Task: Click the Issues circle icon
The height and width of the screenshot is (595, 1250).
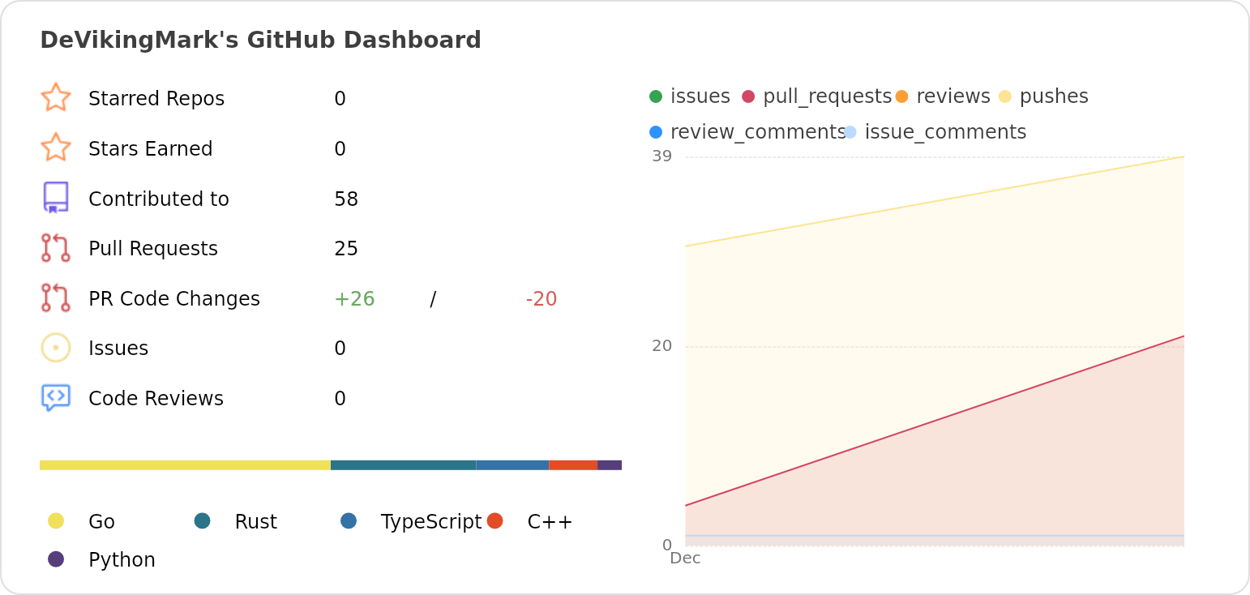Action: click(x=56, y=348)
